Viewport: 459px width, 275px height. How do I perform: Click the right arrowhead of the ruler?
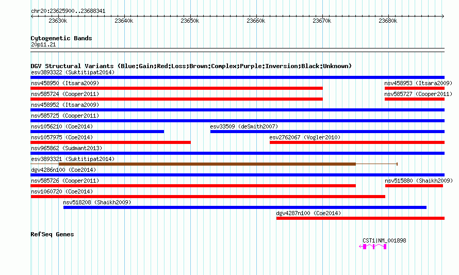(443, 17)
